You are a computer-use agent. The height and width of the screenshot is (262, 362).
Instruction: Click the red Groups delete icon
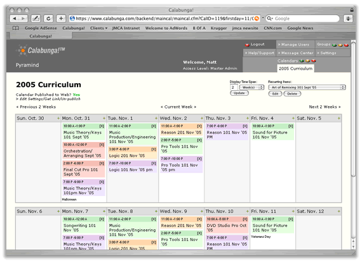click(x=346, y=45)
